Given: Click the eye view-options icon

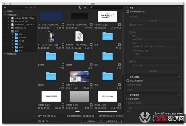Looking at the screenshot, I should pyautogui.click(x=85, y=8).
